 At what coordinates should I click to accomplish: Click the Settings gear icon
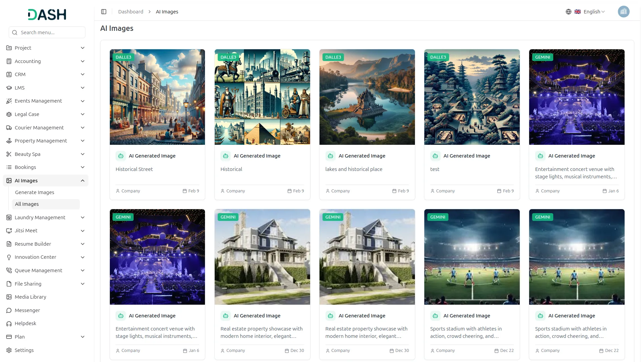pyautogui.click(x=9, y=350)
